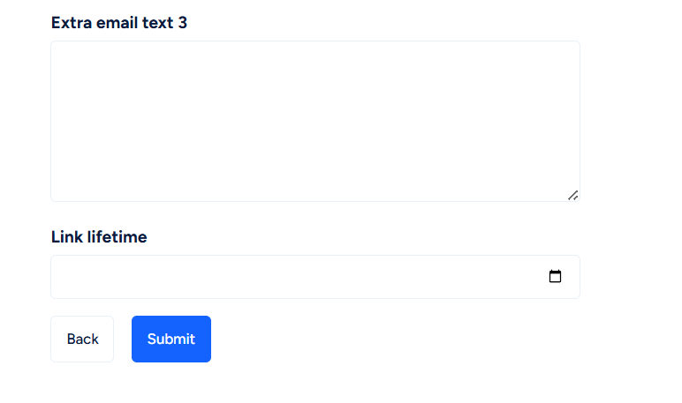This screenshot has width=682, height=403.
Task: Show date picker for Link lifetime
Action: [x=555, y=276]
